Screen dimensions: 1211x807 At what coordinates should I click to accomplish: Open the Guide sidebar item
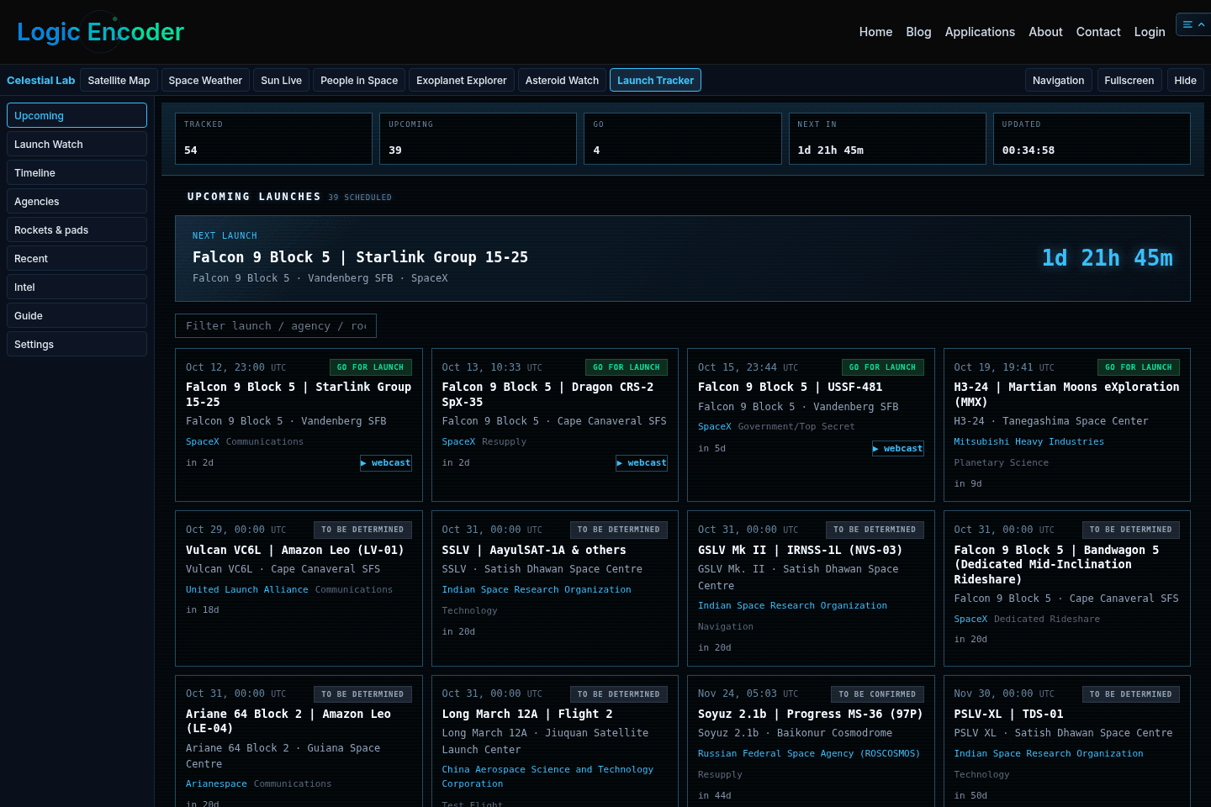(77, 315)
